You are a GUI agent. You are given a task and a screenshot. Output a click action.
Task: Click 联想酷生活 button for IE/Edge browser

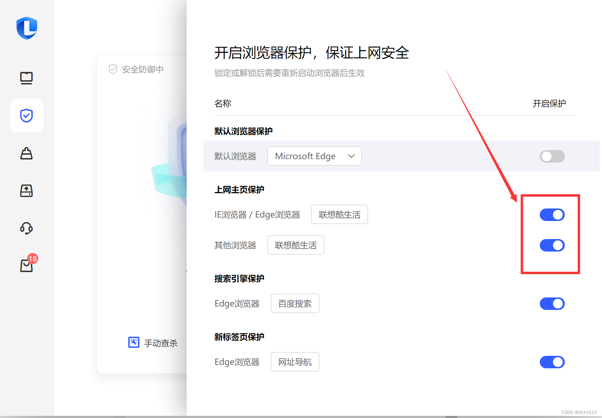pos(339,214)
